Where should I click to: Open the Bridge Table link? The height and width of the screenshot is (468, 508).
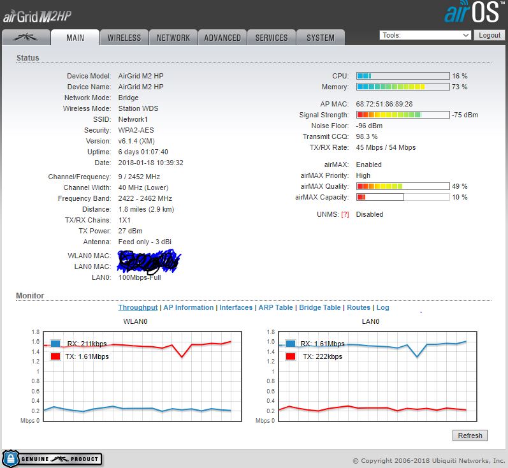[x=320, y=307]
